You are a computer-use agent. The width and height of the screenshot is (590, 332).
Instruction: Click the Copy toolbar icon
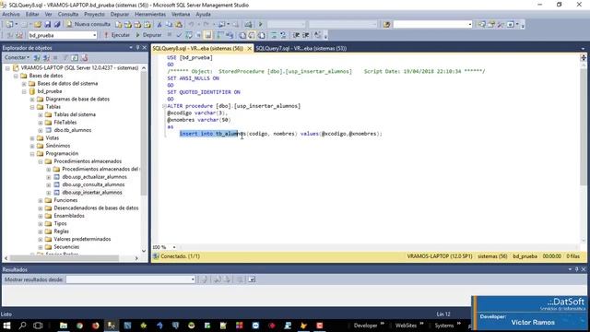(x=169, y=25)
